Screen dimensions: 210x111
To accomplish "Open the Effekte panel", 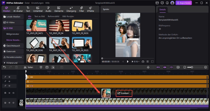I will [x=91, y=9].
